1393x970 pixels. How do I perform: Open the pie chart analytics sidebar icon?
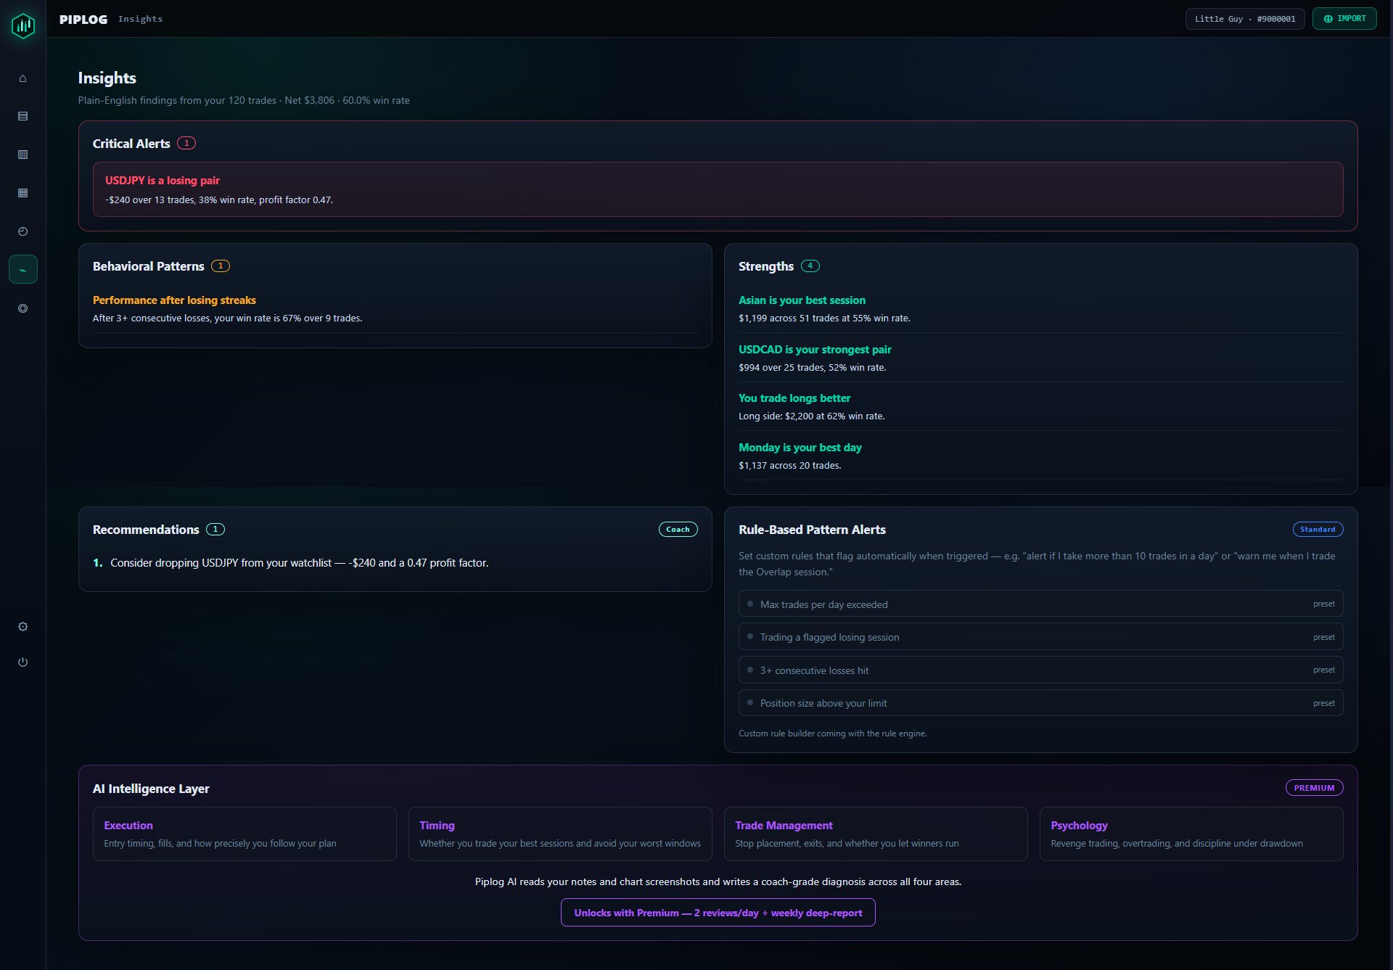[23, 231]
